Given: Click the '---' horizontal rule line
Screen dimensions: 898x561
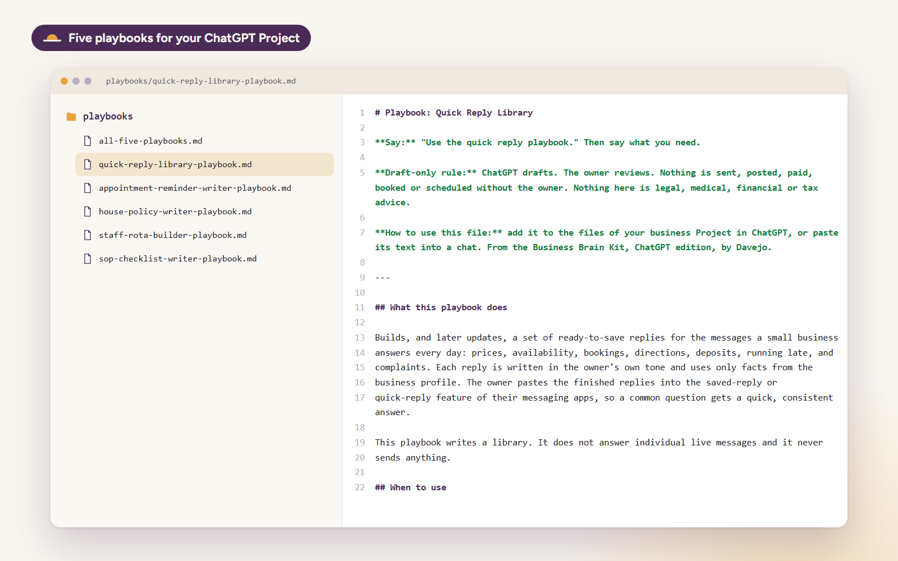Looking at the screenshot, I should (383, 278).
